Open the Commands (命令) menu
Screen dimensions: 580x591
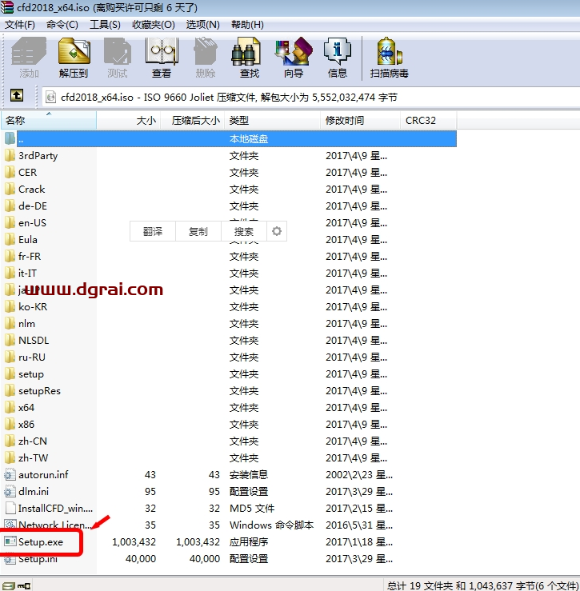click(x=62, y=25)
